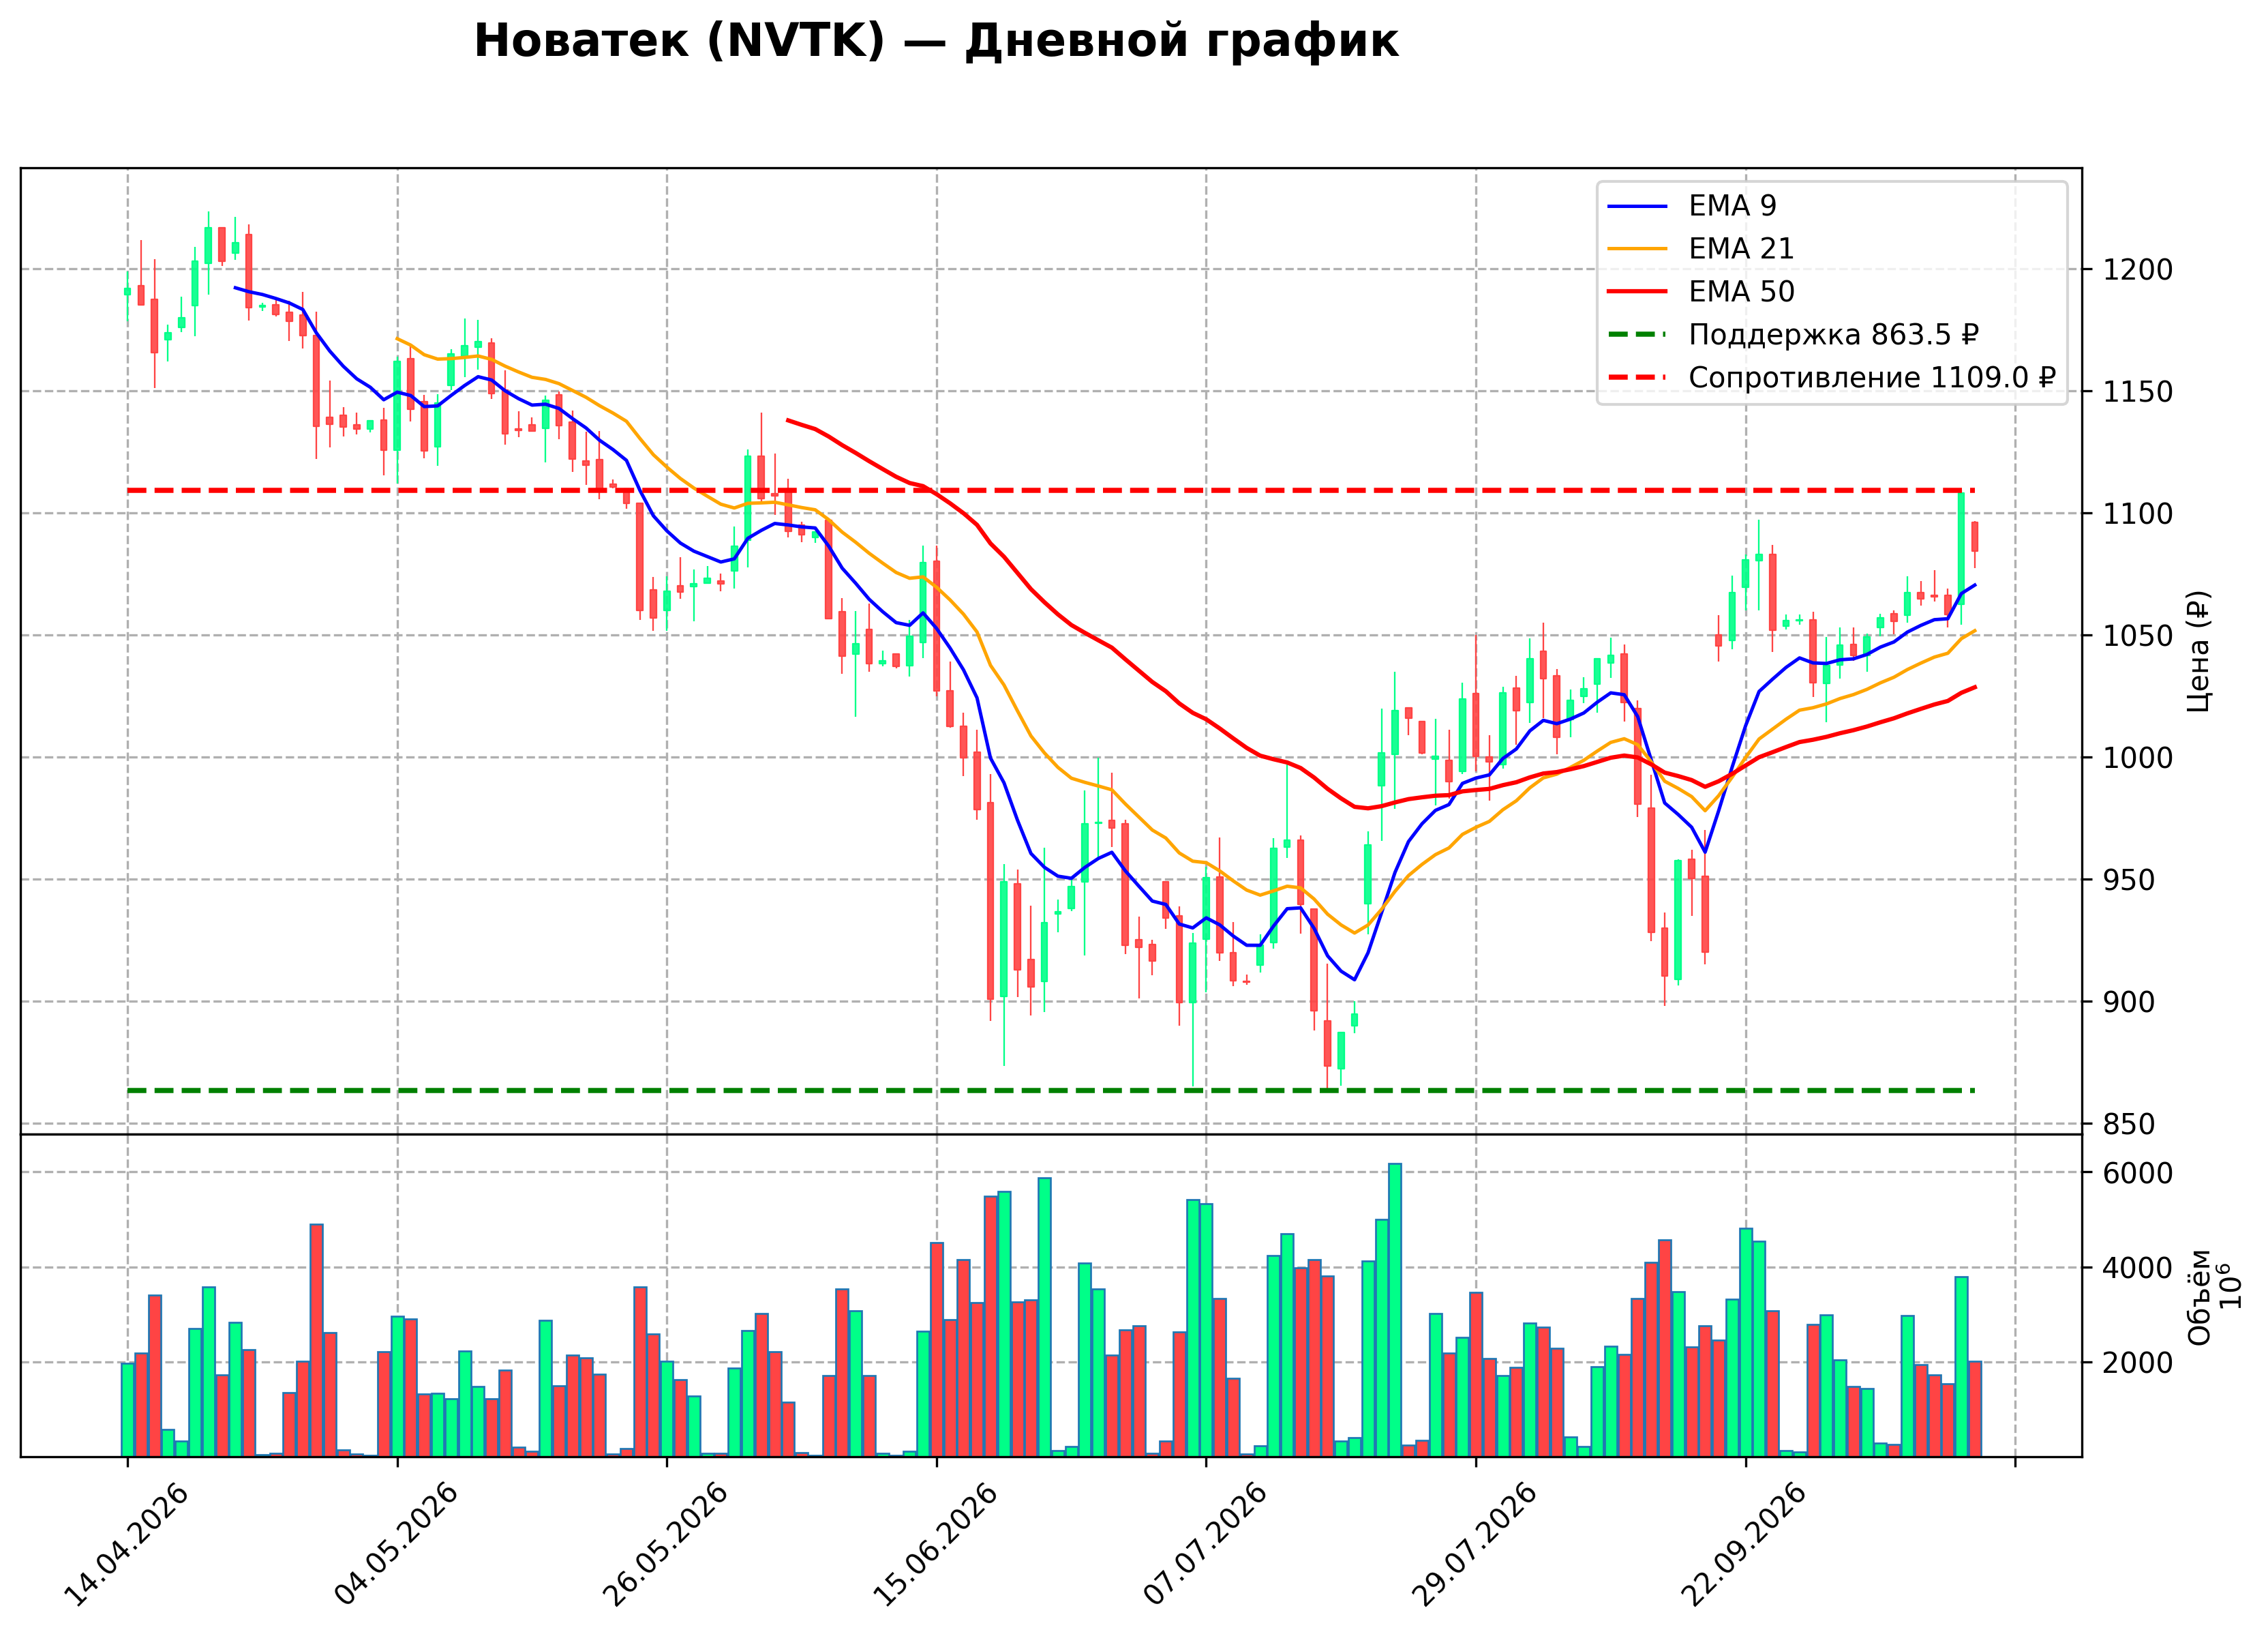This screenshot has height=1632, width=2268.
Task: Click the '07.07.2026' date axis label
Action: 1204,1544
